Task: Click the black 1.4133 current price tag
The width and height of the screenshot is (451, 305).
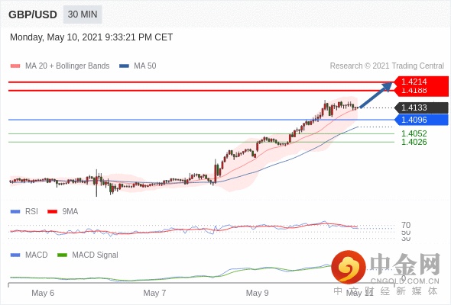Action: (x=421, y=108)
